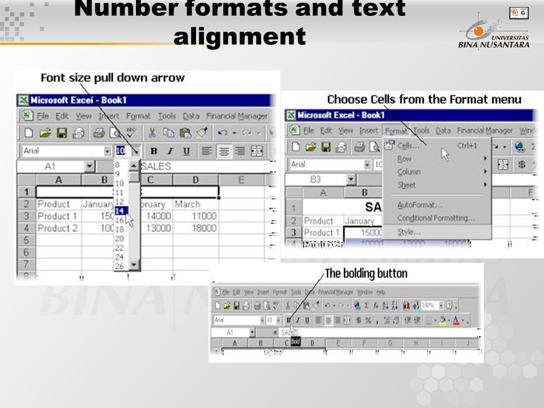This screenshot has height=408, width=544.
Task: Expand the Sheet submenu in Format menu
Action: (437, 185)
